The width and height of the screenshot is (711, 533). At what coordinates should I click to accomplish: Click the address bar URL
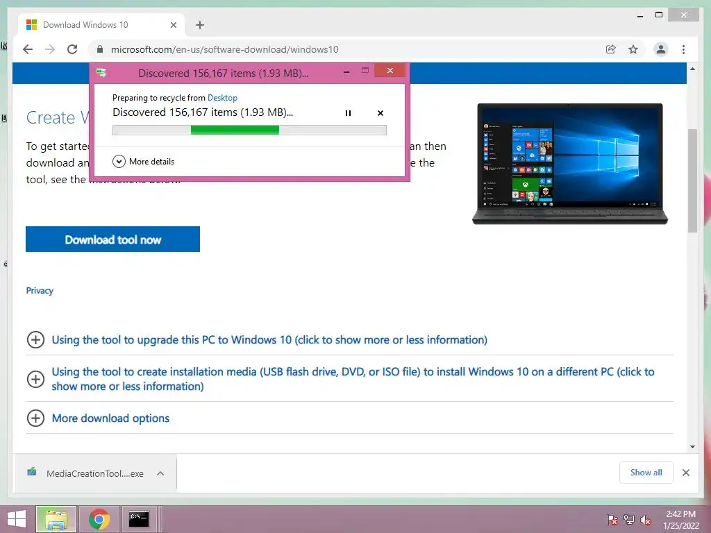click(224, 49)
